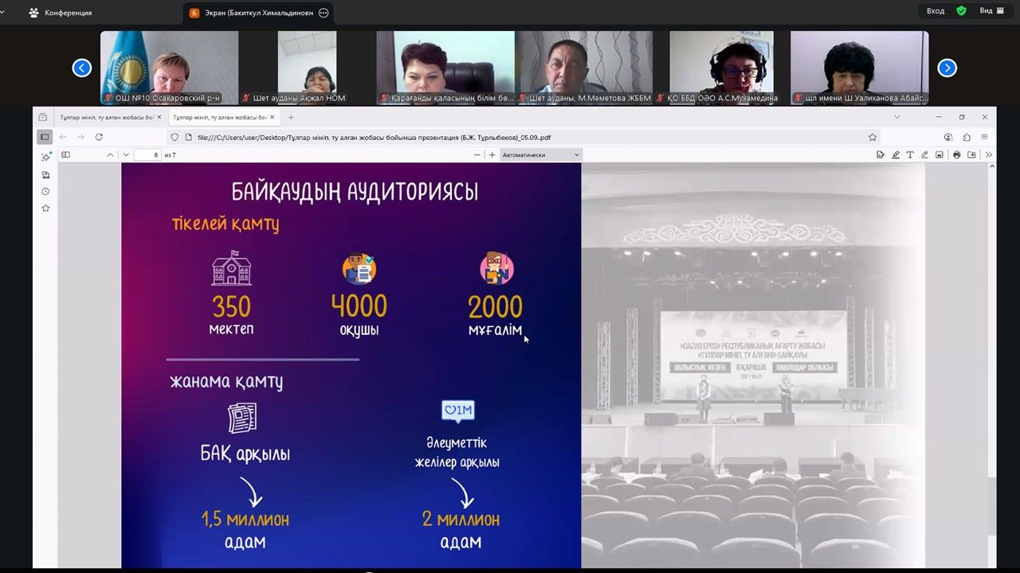Expand the PDF toolbar tools overflow chevrons
1020x573 pixels.
tap(989, 154)
